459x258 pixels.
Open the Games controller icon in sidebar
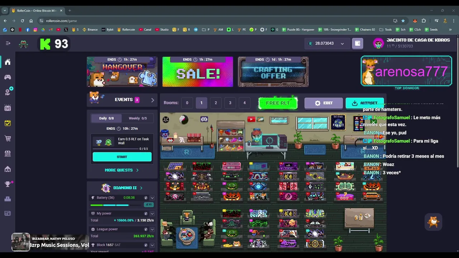click(8, 77)
